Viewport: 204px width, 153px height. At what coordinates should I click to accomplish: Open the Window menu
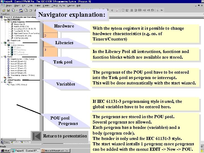(x=71, y=6)
